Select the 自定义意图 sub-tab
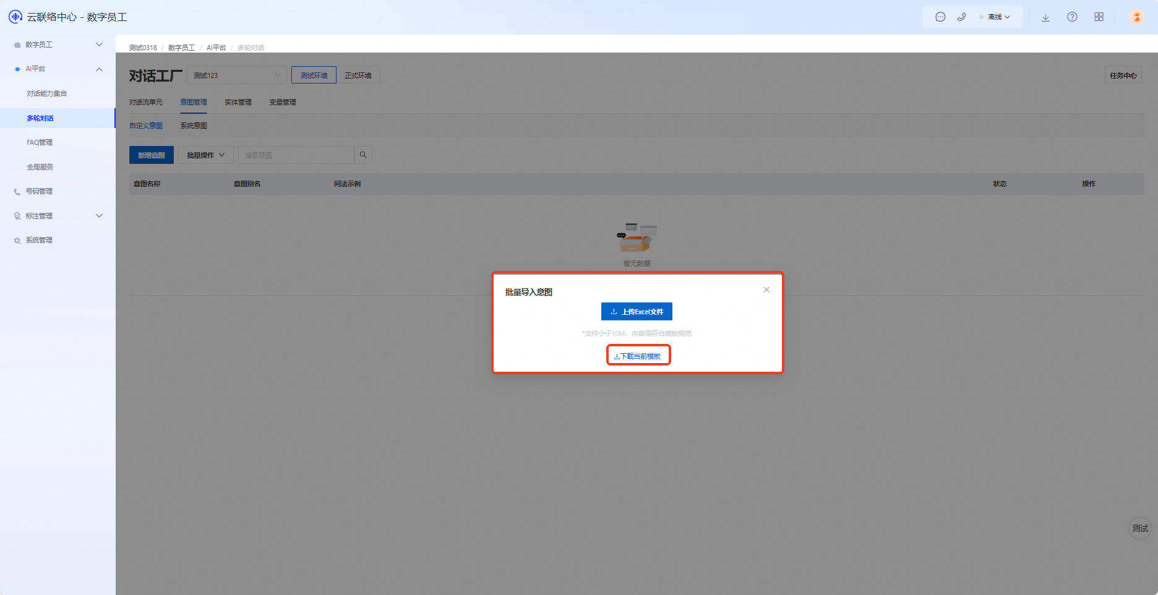Image resolution: width=1158 pixels, height=595 pixels. pos(146,126)
